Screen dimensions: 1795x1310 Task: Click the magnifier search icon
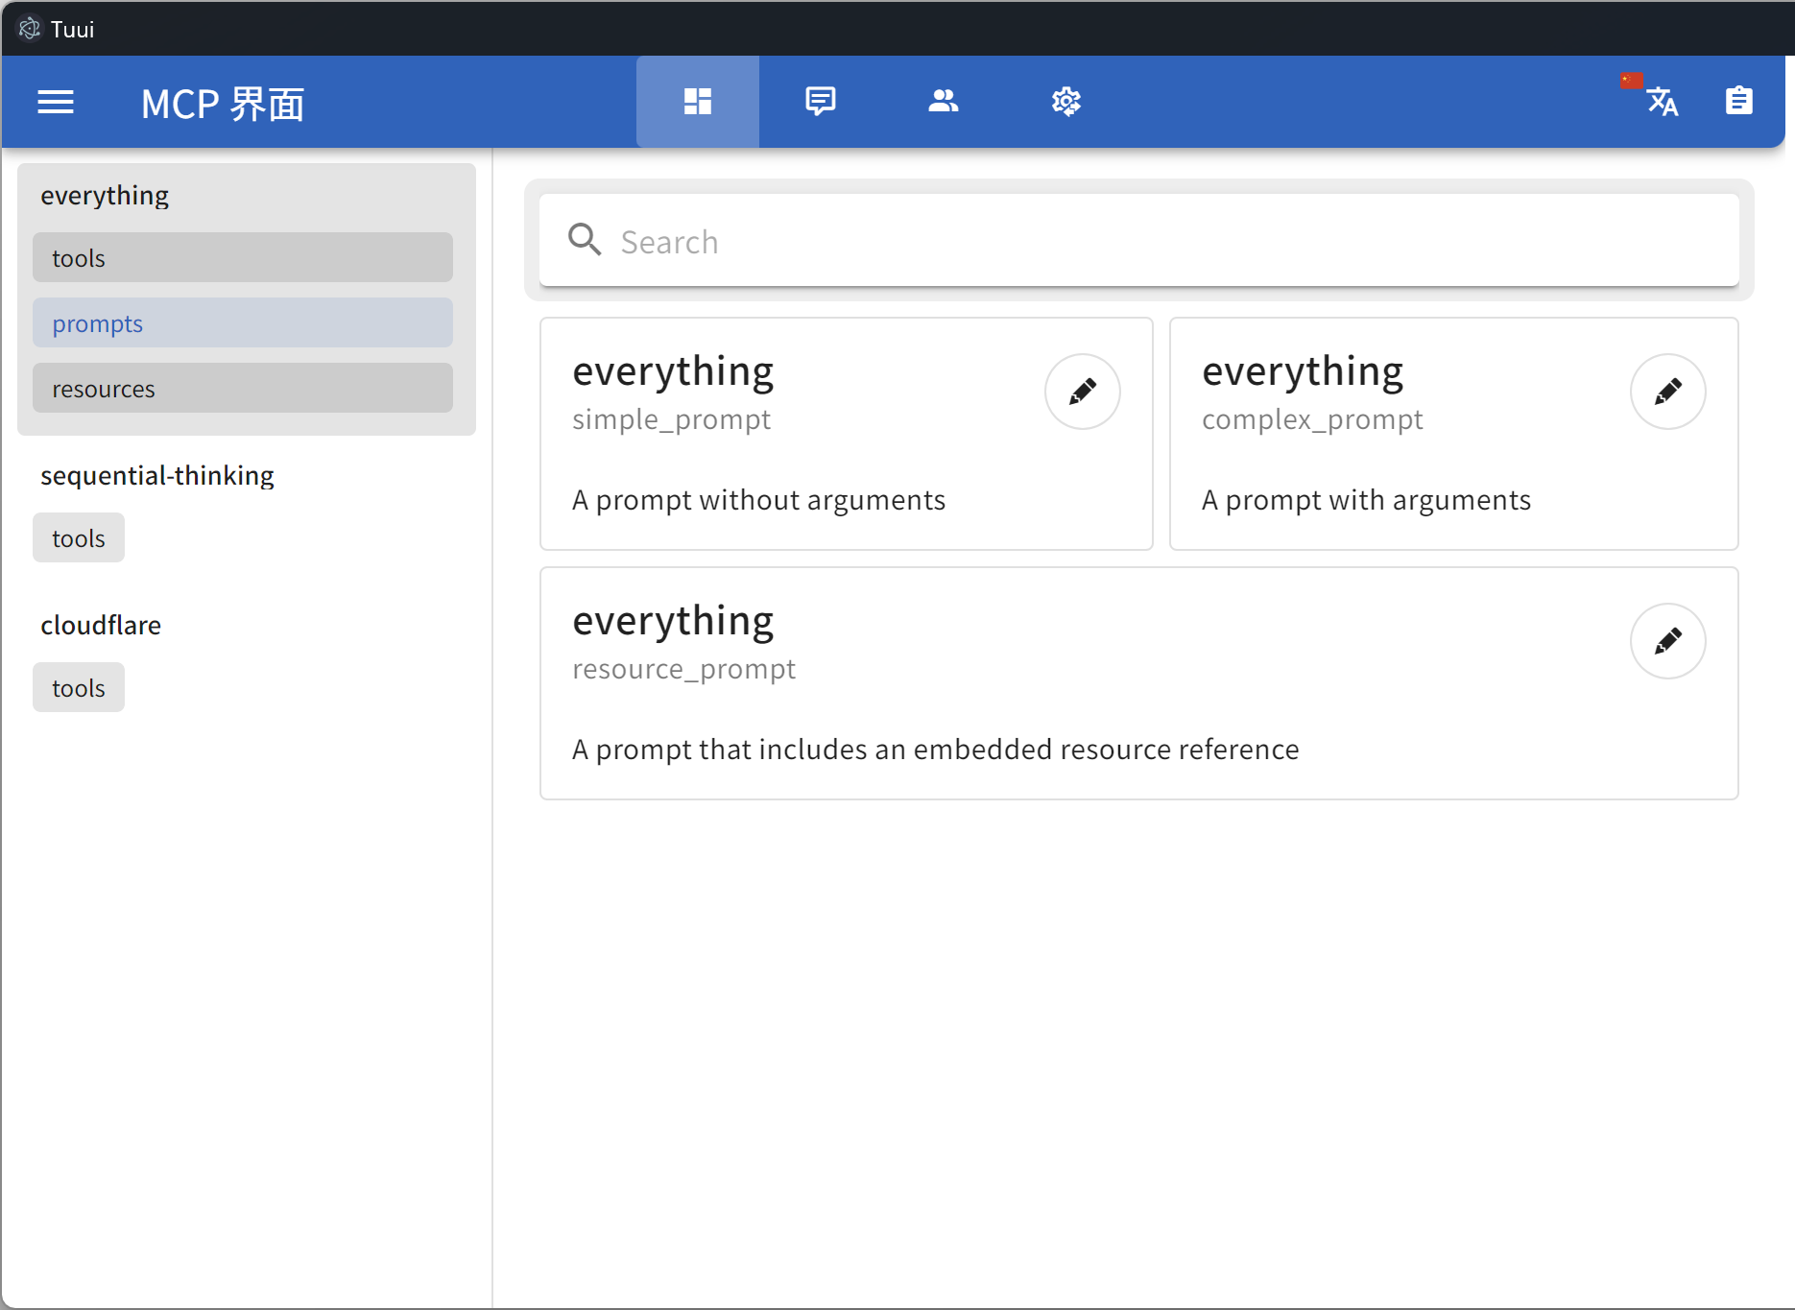coord(585,240)
